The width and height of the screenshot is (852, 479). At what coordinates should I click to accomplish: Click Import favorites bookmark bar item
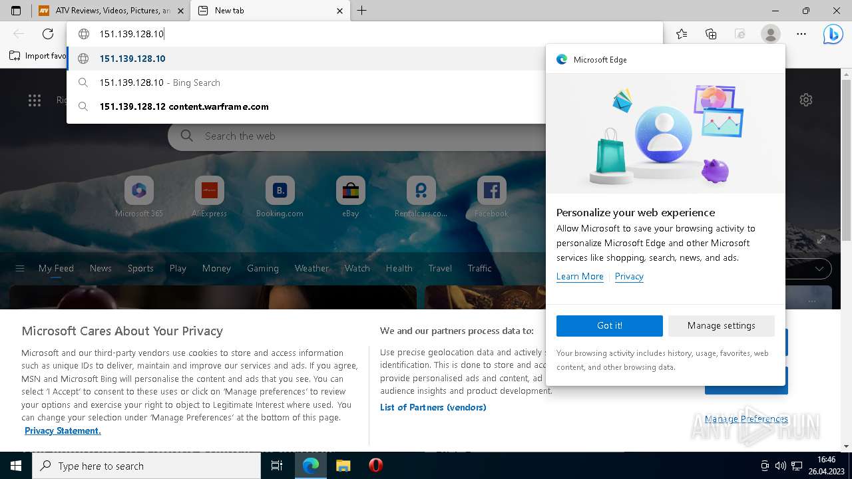click(38, 56)
